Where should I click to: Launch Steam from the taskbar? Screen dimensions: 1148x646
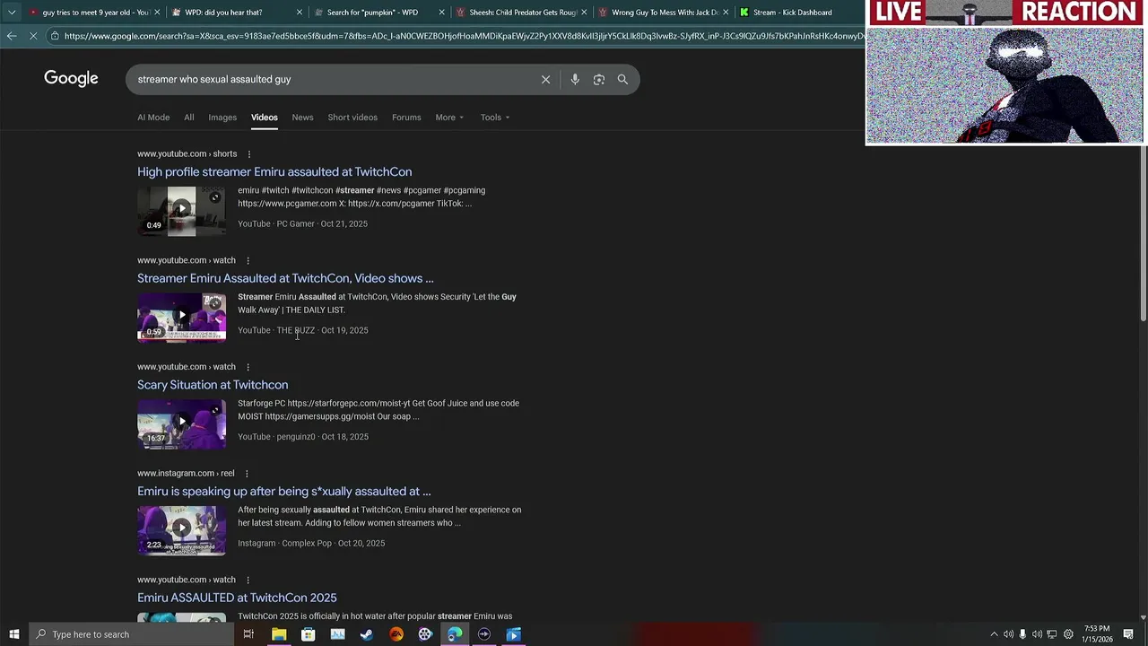[366, 634]
